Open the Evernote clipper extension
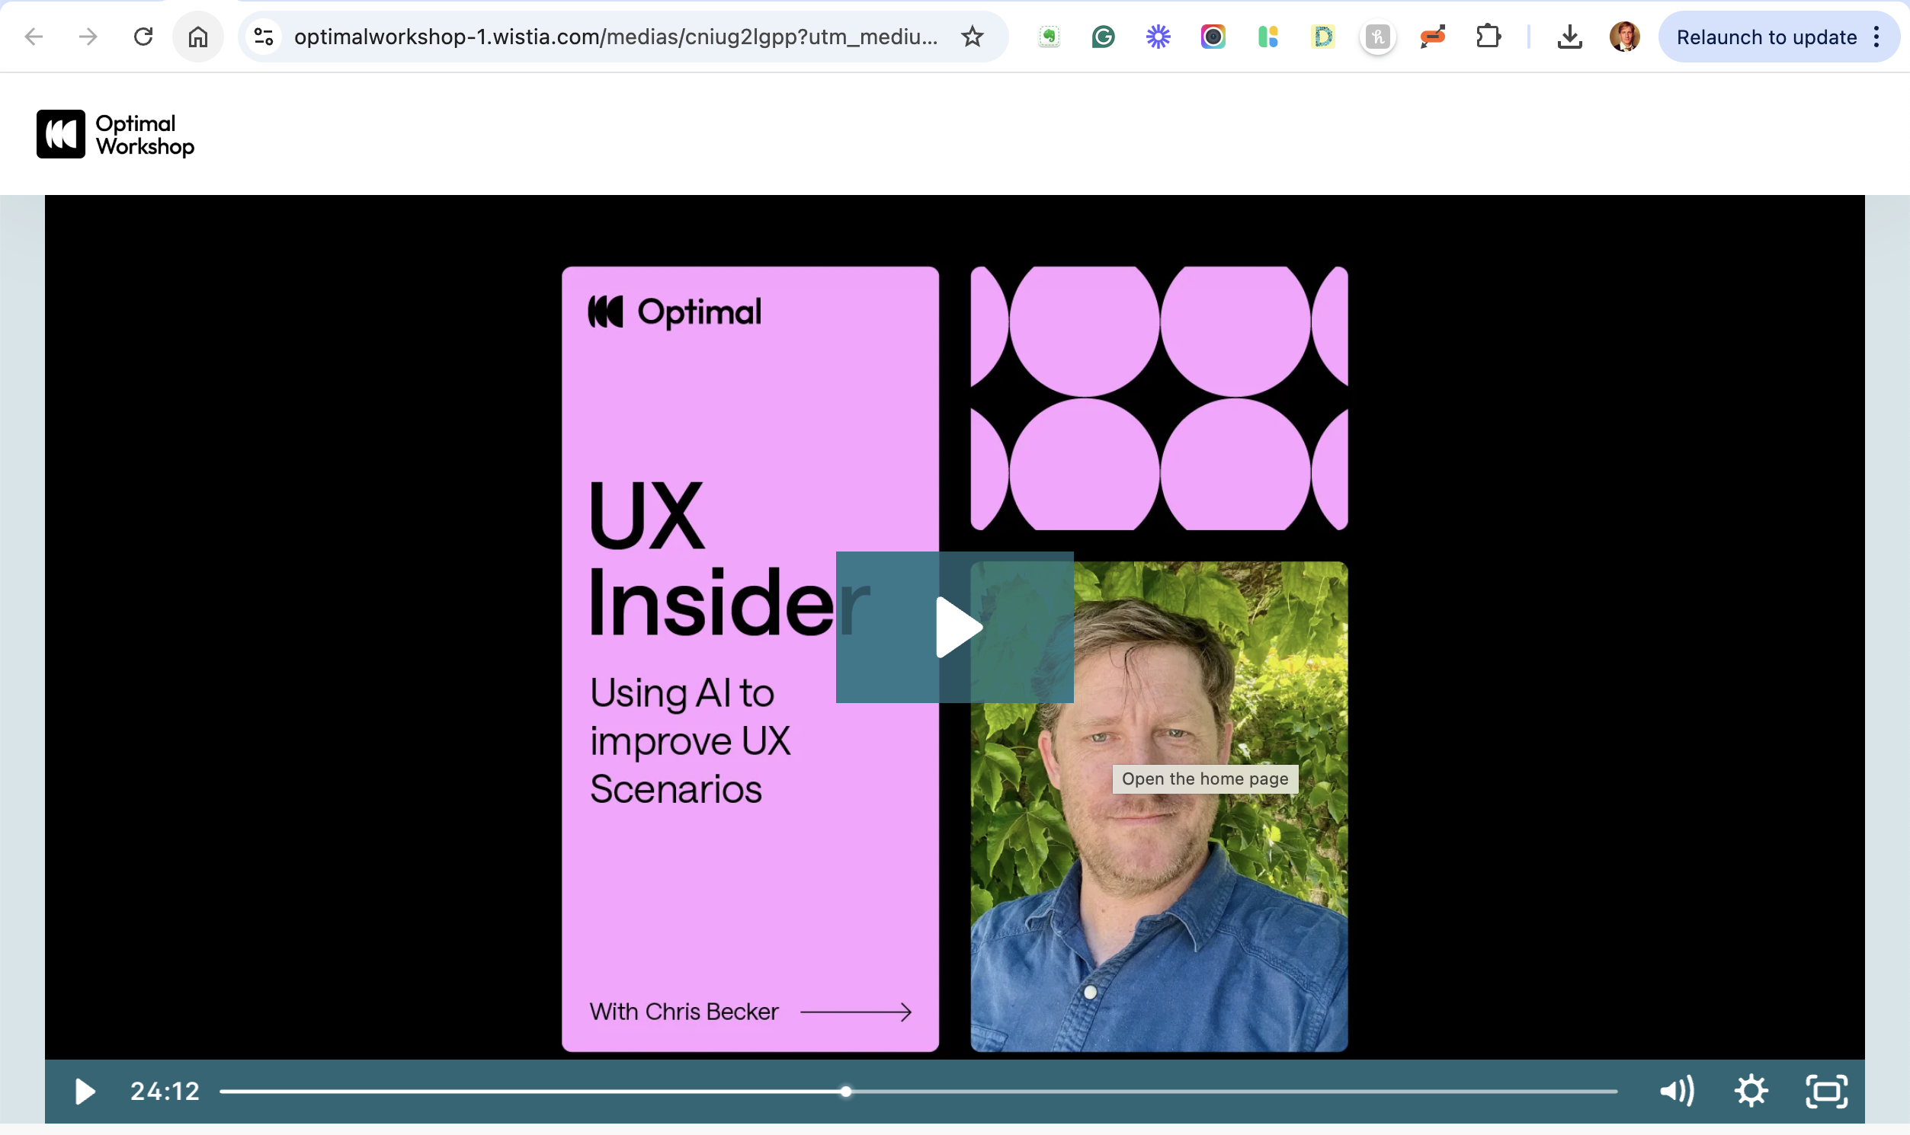 1049,36
